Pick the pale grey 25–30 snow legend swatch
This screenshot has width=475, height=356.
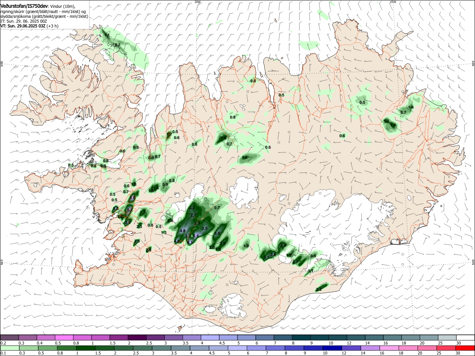point(447,338)
